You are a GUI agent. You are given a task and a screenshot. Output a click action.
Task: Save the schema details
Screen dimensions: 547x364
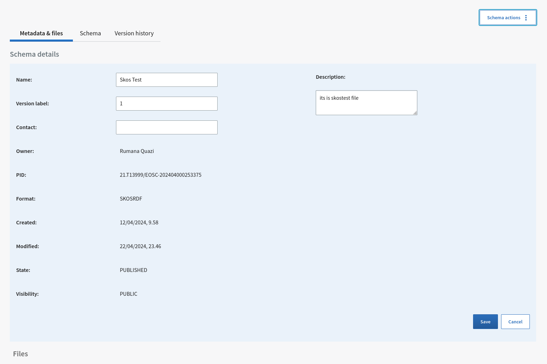click(485, 322)
